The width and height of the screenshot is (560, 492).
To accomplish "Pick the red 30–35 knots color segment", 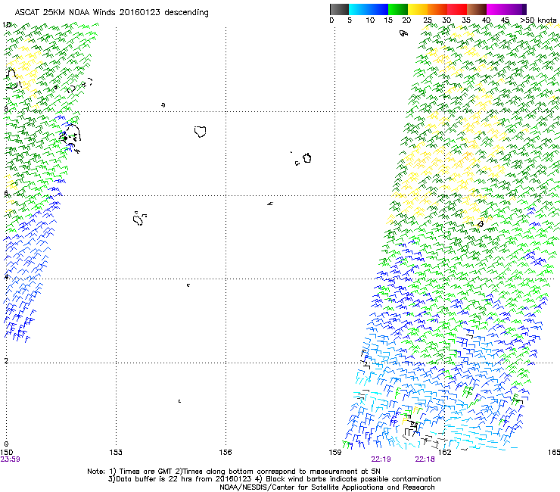I will coord(457,9).
